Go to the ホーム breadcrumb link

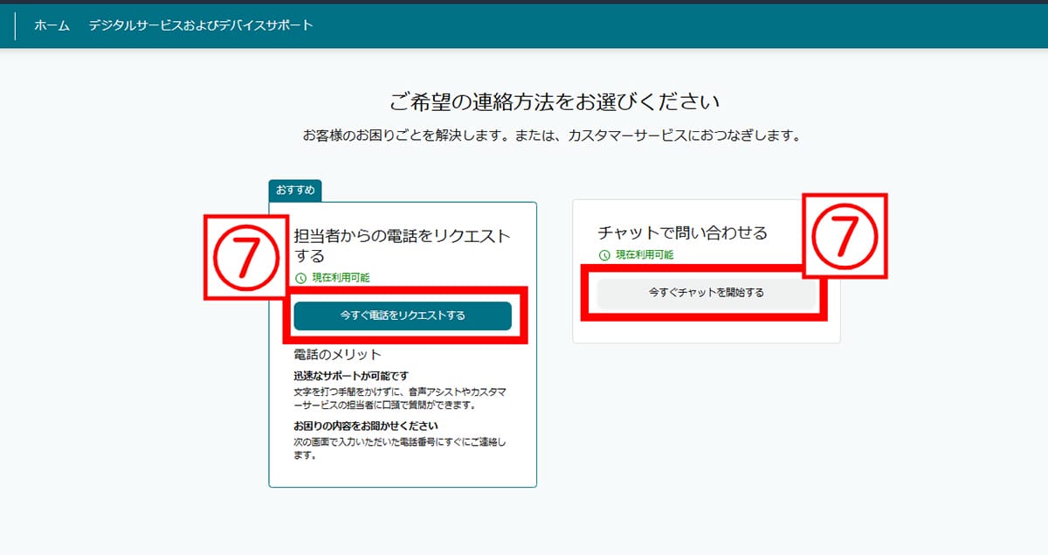pos(52,25)
